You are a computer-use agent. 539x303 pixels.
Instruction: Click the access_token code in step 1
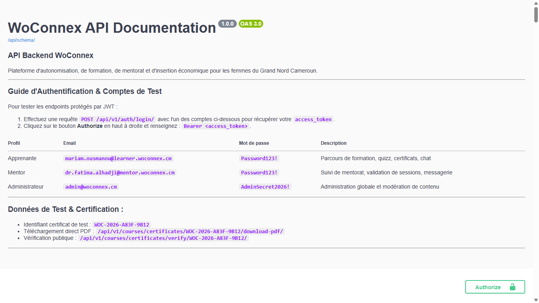(313, 119)
